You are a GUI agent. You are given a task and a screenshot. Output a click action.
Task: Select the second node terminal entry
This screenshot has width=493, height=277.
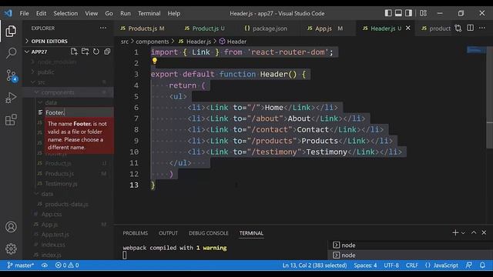(x=411, y=255)
